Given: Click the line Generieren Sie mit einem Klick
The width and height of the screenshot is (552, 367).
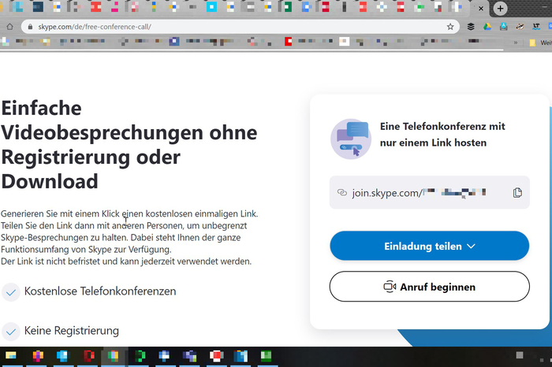Looking at the screenshot, I should coord(129,213).
